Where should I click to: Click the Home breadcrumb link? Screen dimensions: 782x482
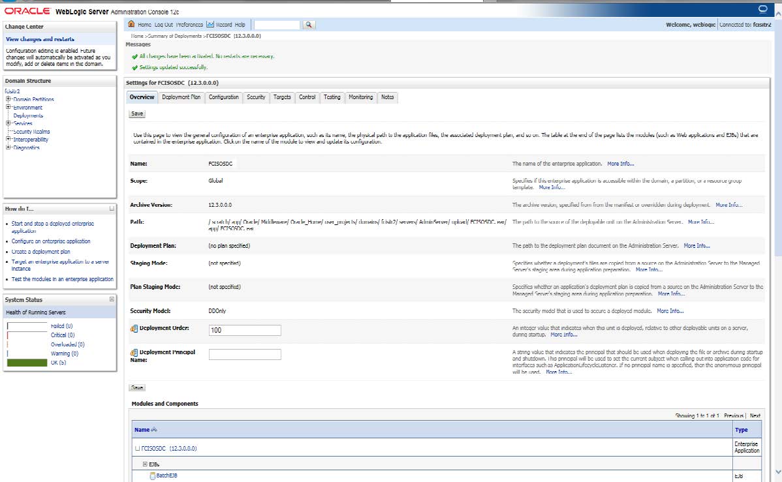(x=137, y=36)
